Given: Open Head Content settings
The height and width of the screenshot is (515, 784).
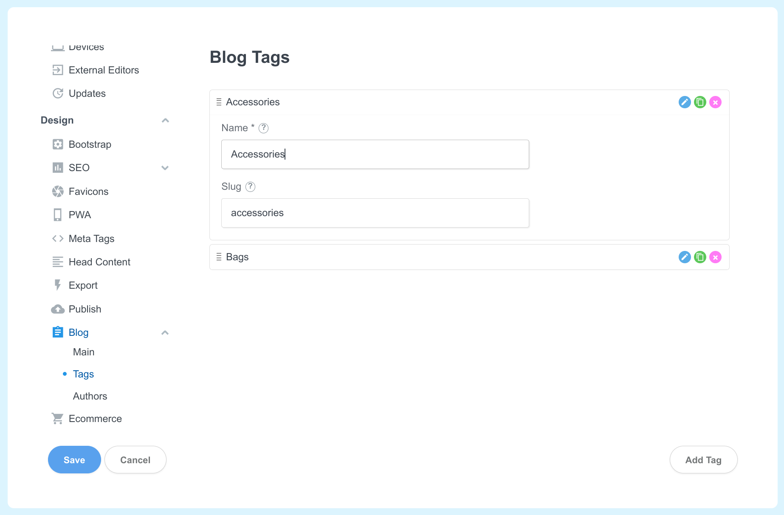Looking at the screenshot, I should coord(99,262).
